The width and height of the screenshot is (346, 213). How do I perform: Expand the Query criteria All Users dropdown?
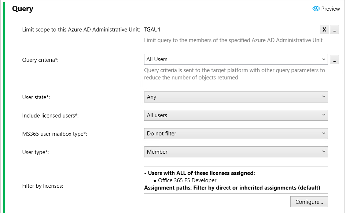tap(236, 59)
